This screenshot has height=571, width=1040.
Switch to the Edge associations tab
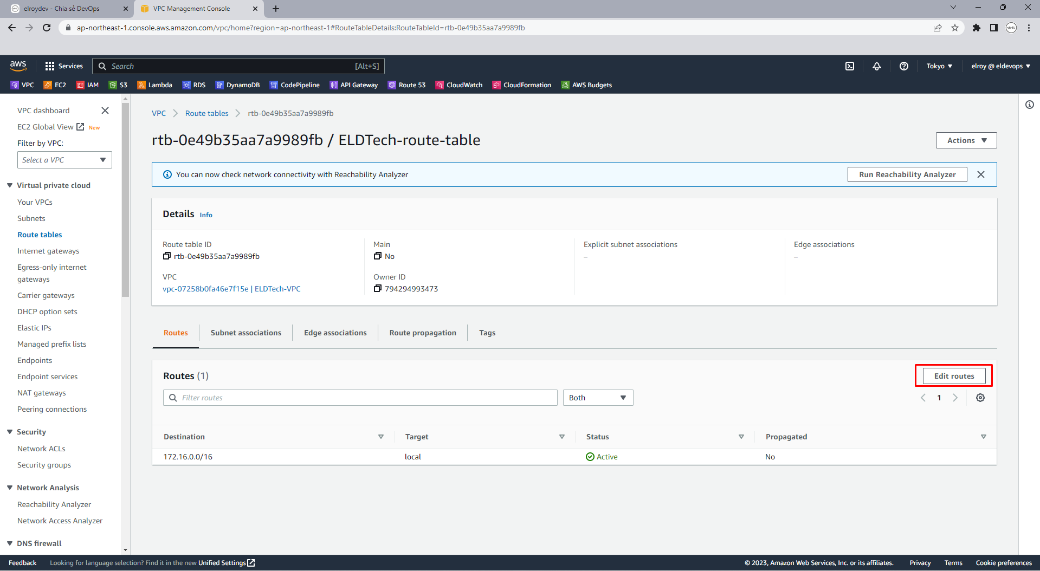click(x=335, y=333)
